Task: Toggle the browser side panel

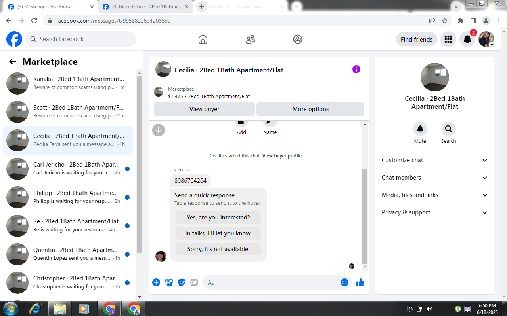Action: click(473, 21)
